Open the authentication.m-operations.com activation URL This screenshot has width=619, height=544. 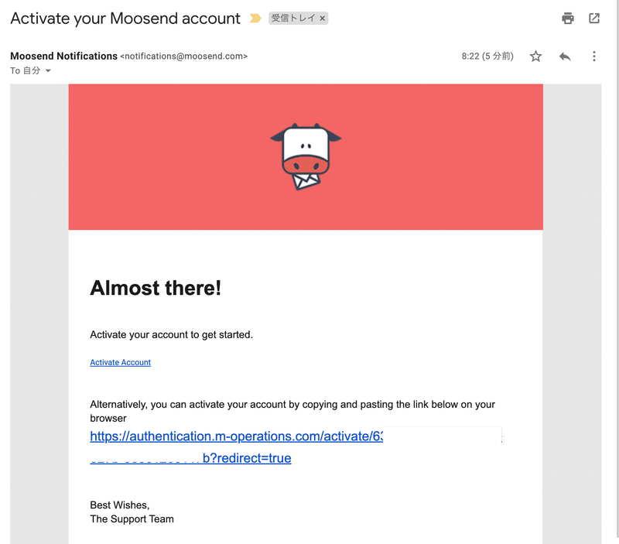pos(237,436)
